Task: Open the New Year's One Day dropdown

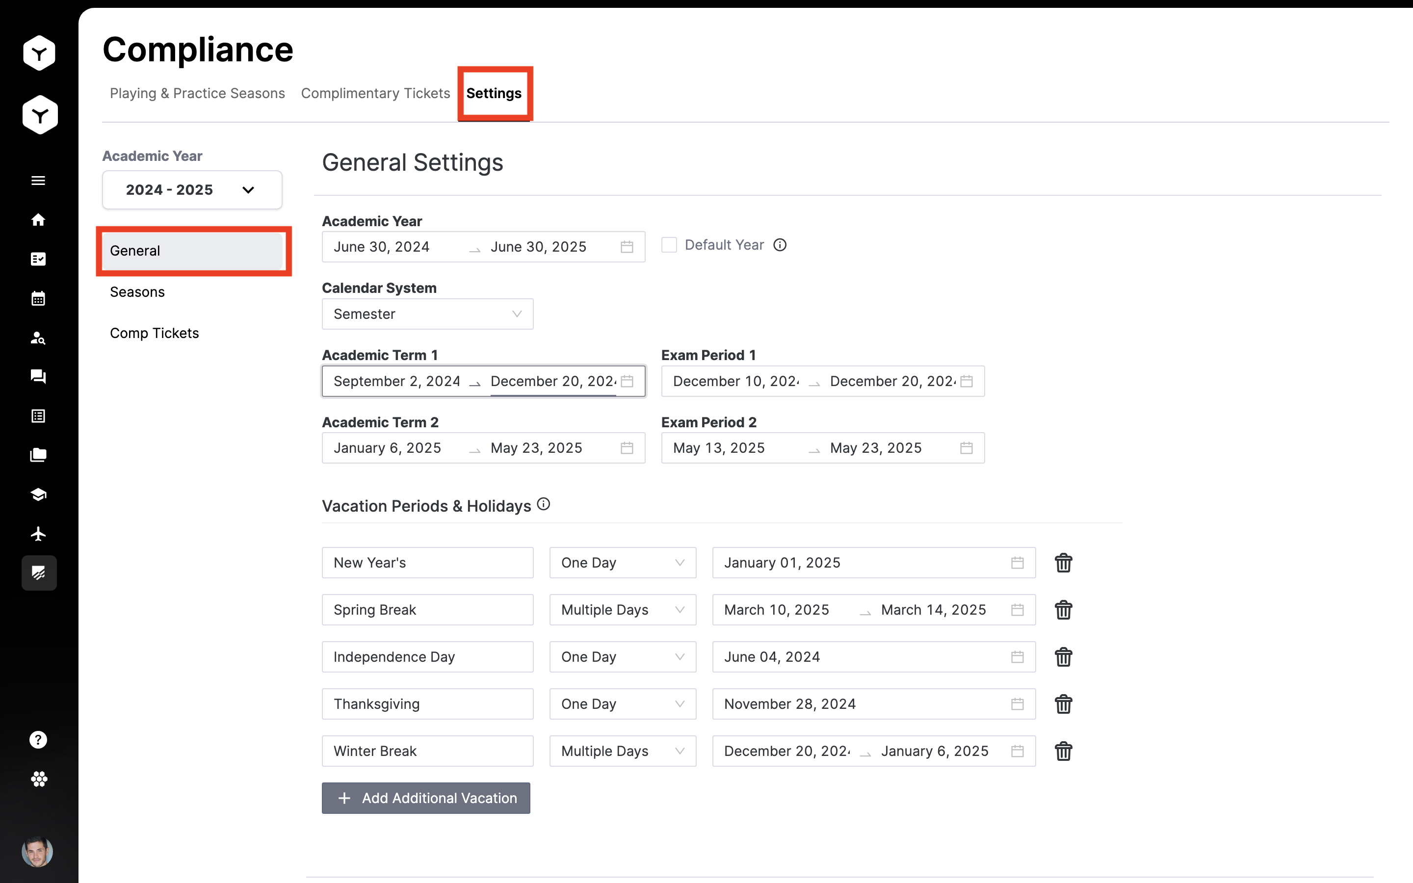Action: [x=623, y=563]
